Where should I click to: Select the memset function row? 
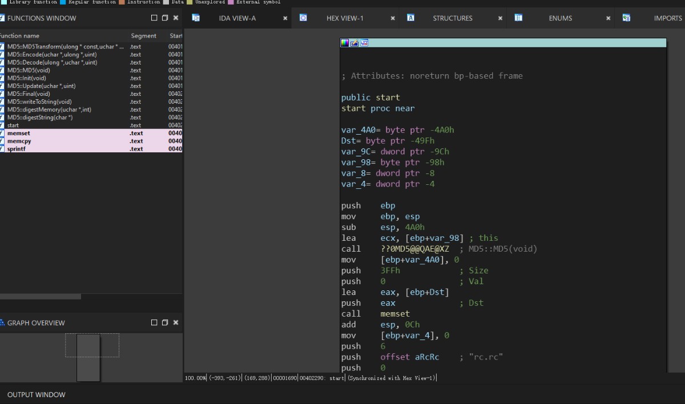point(19,133)
